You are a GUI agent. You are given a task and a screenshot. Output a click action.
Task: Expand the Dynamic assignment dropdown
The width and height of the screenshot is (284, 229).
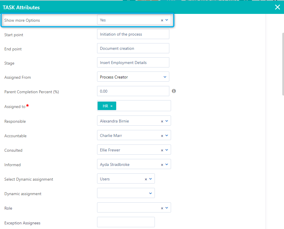coord(150,193)
